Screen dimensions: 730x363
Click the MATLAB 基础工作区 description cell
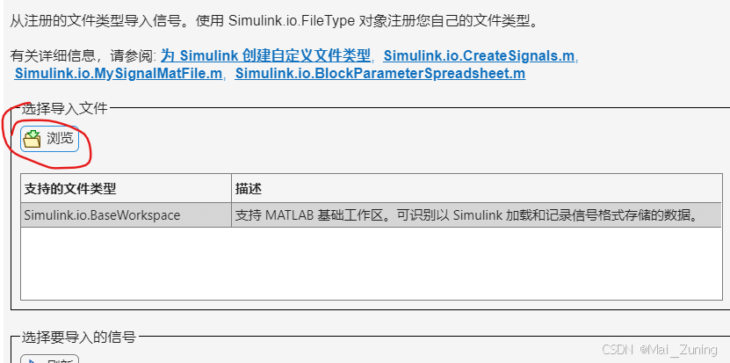coord(477,215)
